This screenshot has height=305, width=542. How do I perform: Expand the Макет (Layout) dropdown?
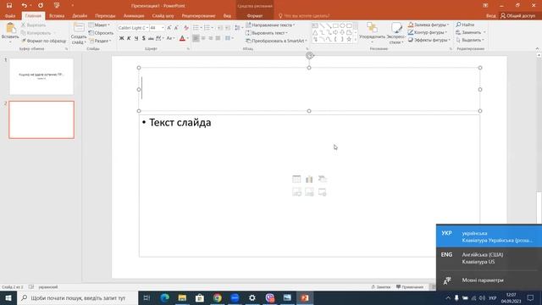click(99, 25)
